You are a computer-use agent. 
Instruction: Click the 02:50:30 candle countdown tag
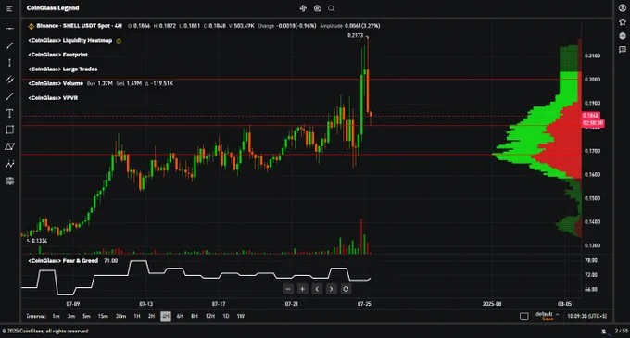tap(593, 123)
